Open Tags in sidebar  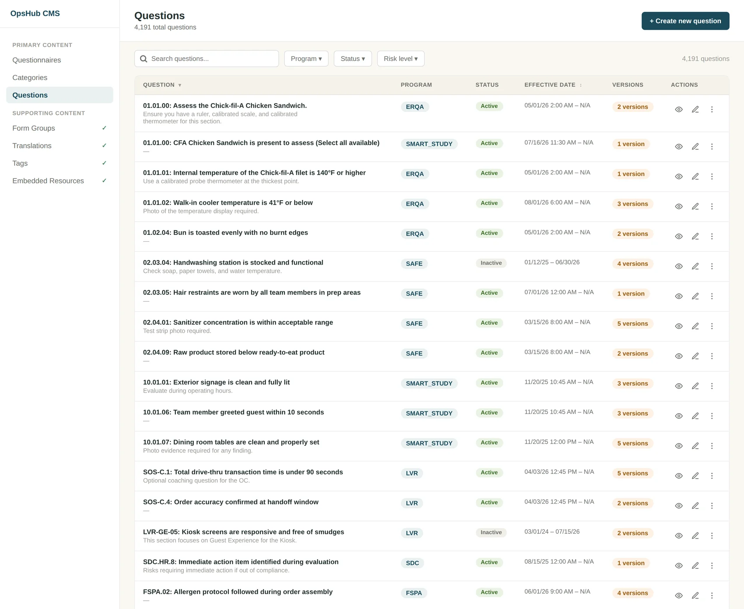(60, 163)
